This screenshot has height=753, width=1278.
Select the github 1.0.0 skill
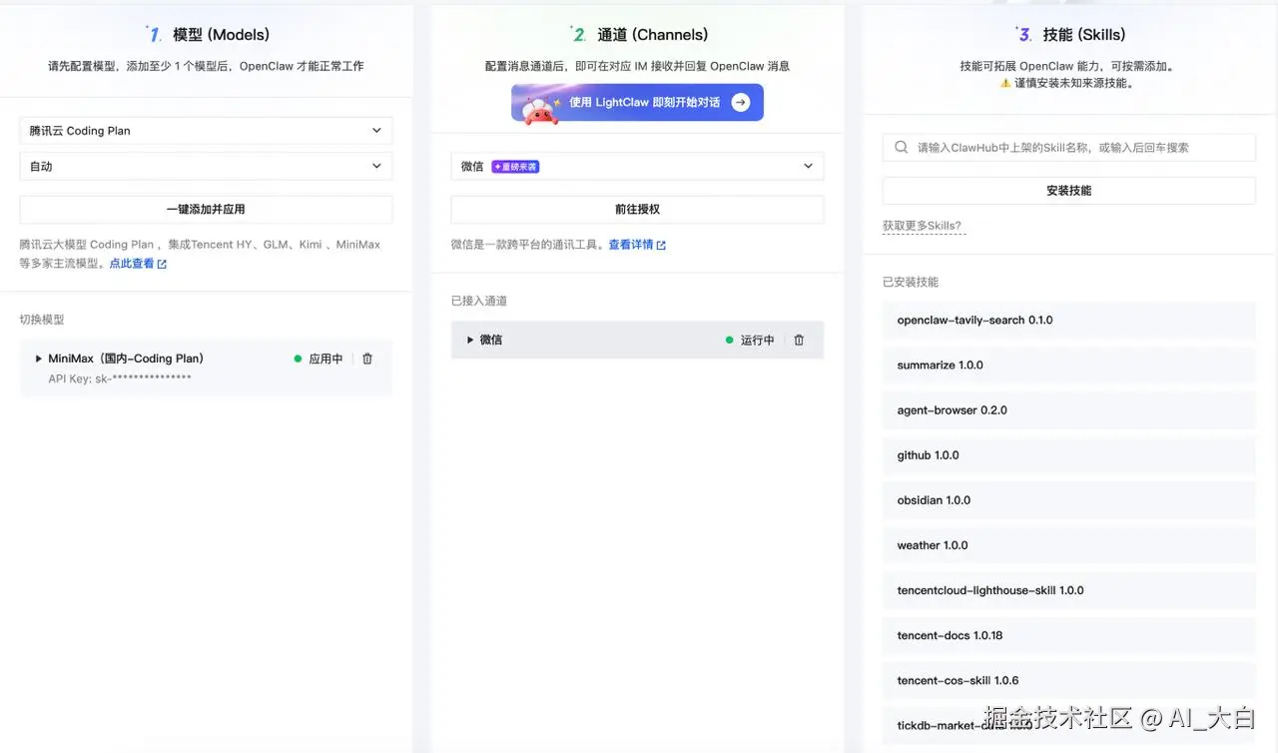1068,455
